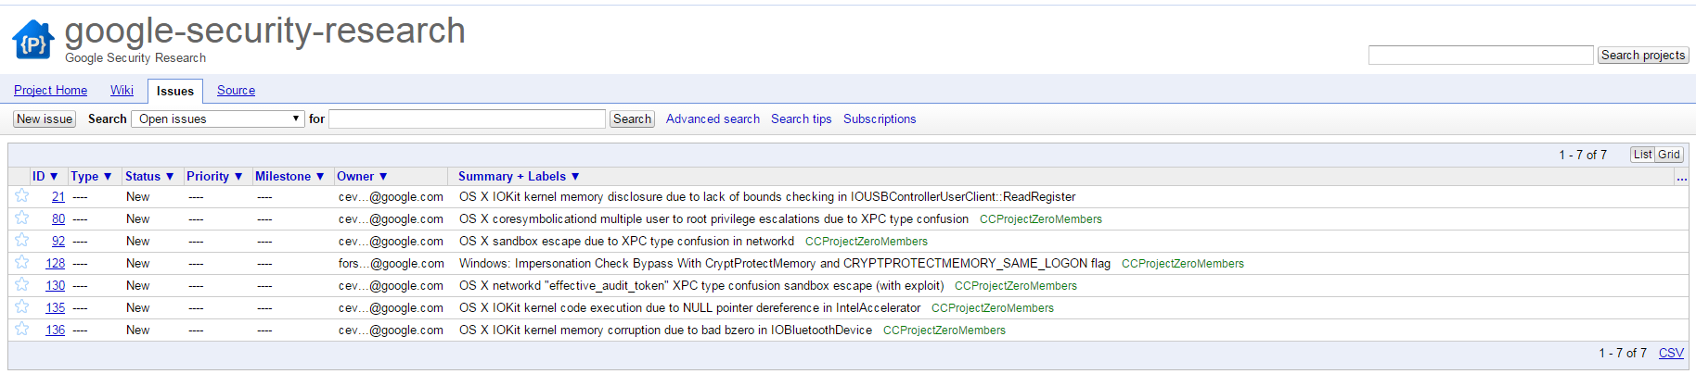Open the Owner column dropdown
Image resolution: width=1696 pixels, height=374 pixels.
tap(362, 176)
